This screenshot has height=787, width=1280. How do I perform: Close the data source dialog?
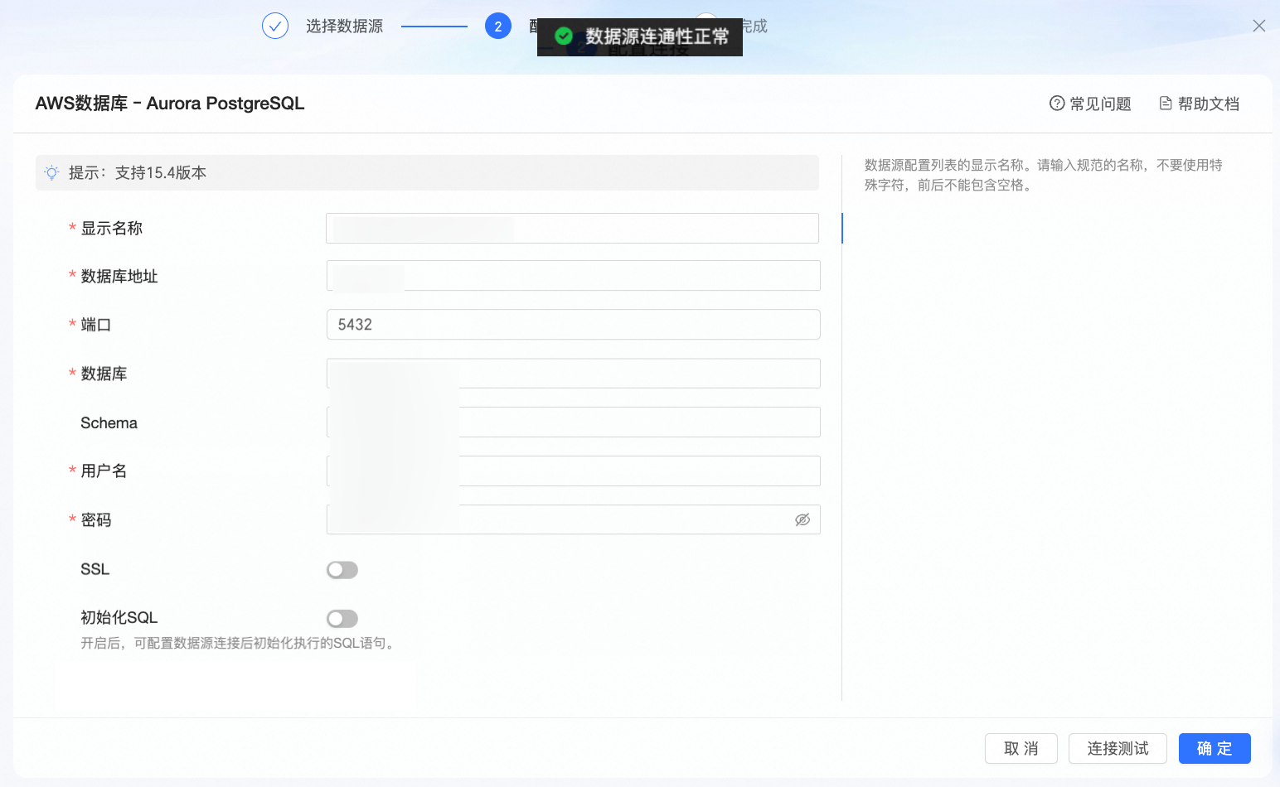click(x=1258, y=26)
